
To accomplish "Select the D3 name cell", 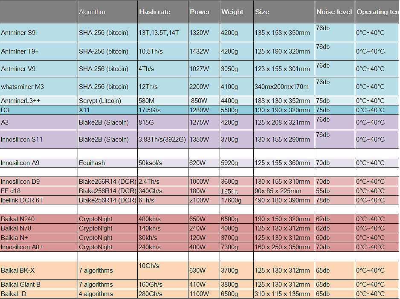I will pyautogui.click(x=39, y=110).
